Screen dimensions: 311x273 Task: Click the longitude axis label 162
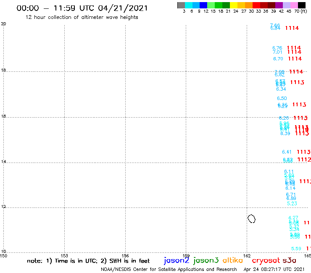[247, 256]
